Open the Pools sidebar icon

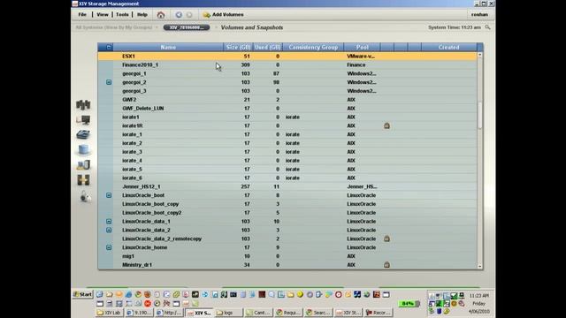click(x=83, y=135)
